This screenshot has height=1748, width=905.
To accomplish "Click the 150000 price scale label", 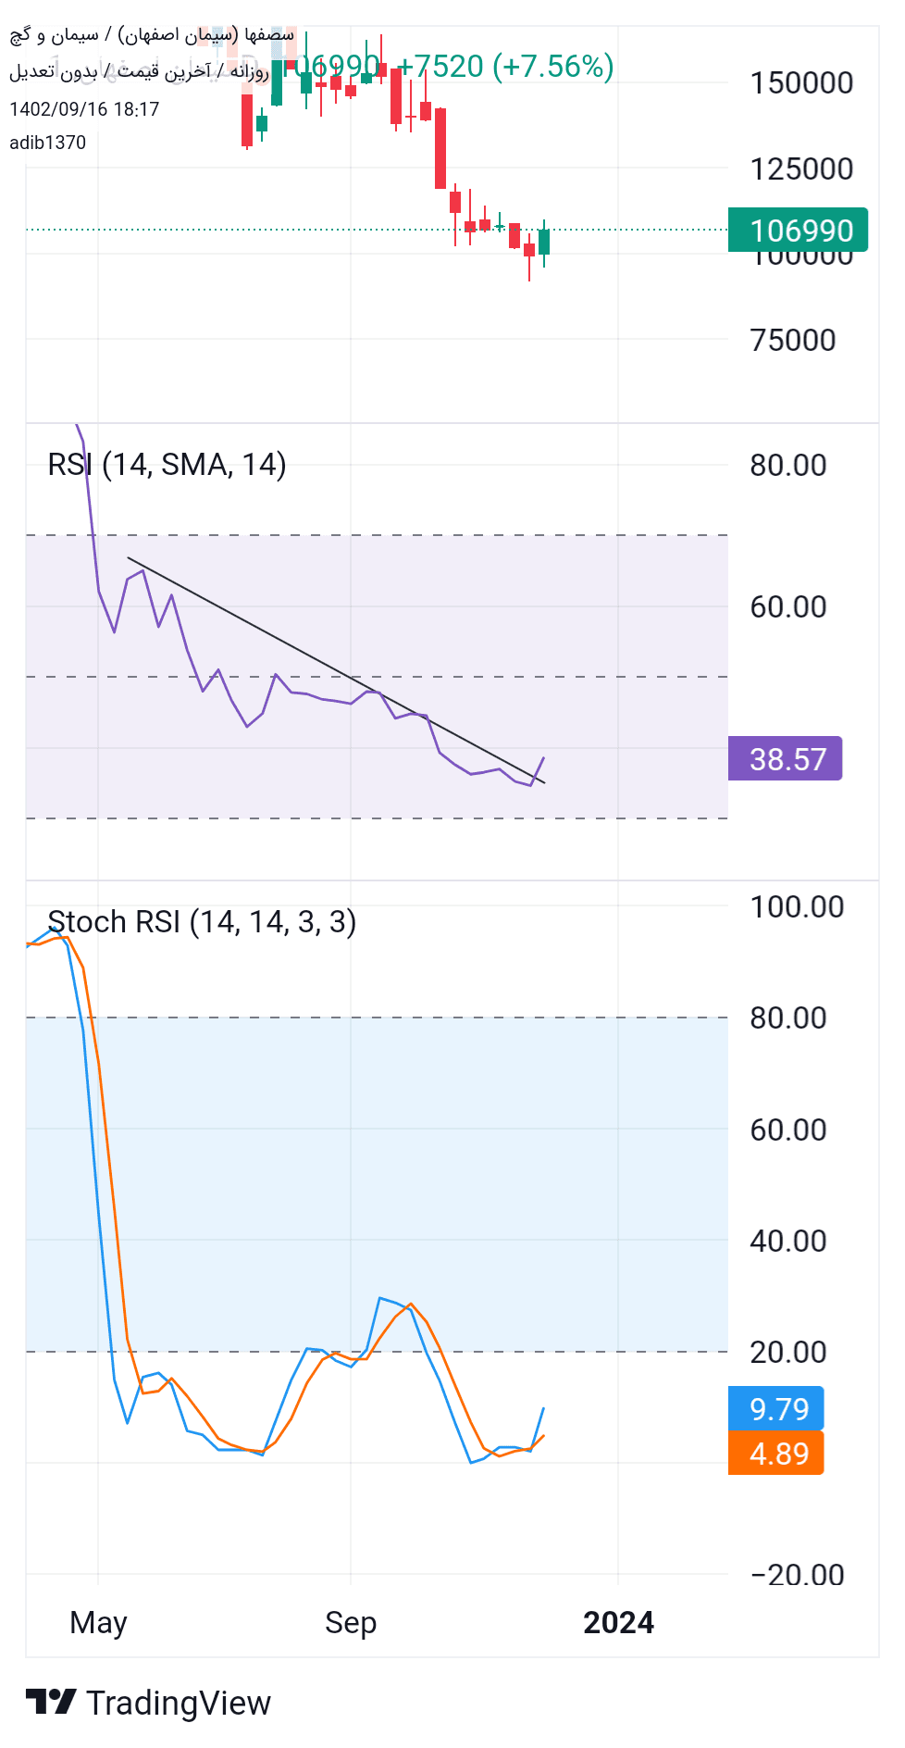I will [801, 82].
